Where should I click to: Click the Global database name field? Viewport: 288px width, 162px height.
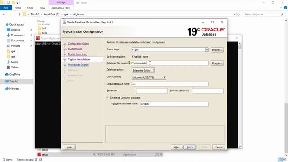(x=170, y=84)
